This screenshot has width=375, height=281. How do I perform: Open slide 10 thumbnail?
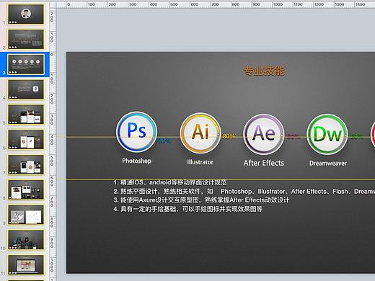coord(26,240)
